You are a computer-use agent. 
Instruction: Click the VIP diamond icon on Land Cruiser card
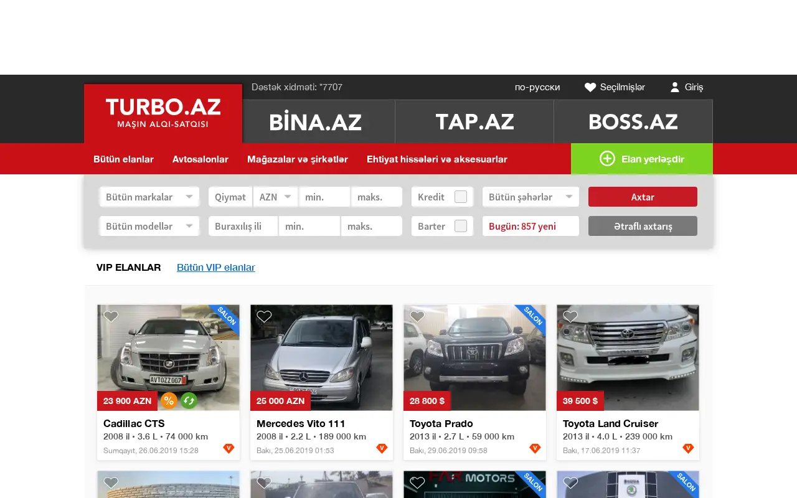[688, 448]
